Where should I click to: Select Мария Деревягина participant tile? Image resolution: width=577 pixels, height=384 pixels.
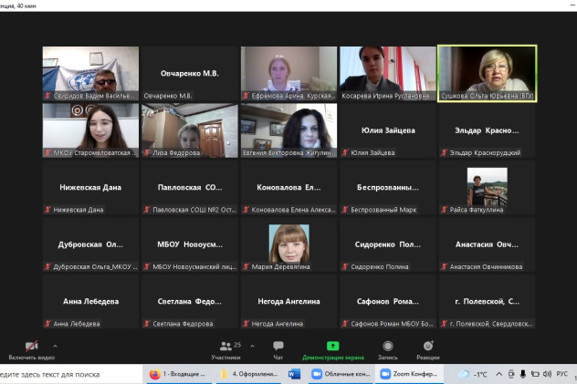tap(288, 244)
